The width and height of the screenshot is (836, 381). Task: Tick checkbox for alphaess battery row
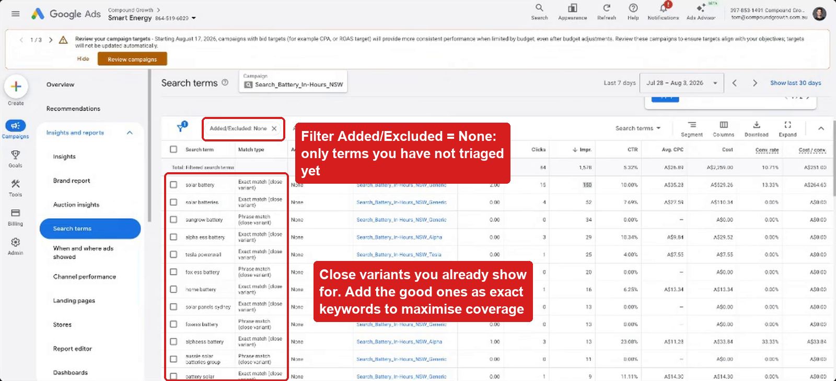[173, 342]
